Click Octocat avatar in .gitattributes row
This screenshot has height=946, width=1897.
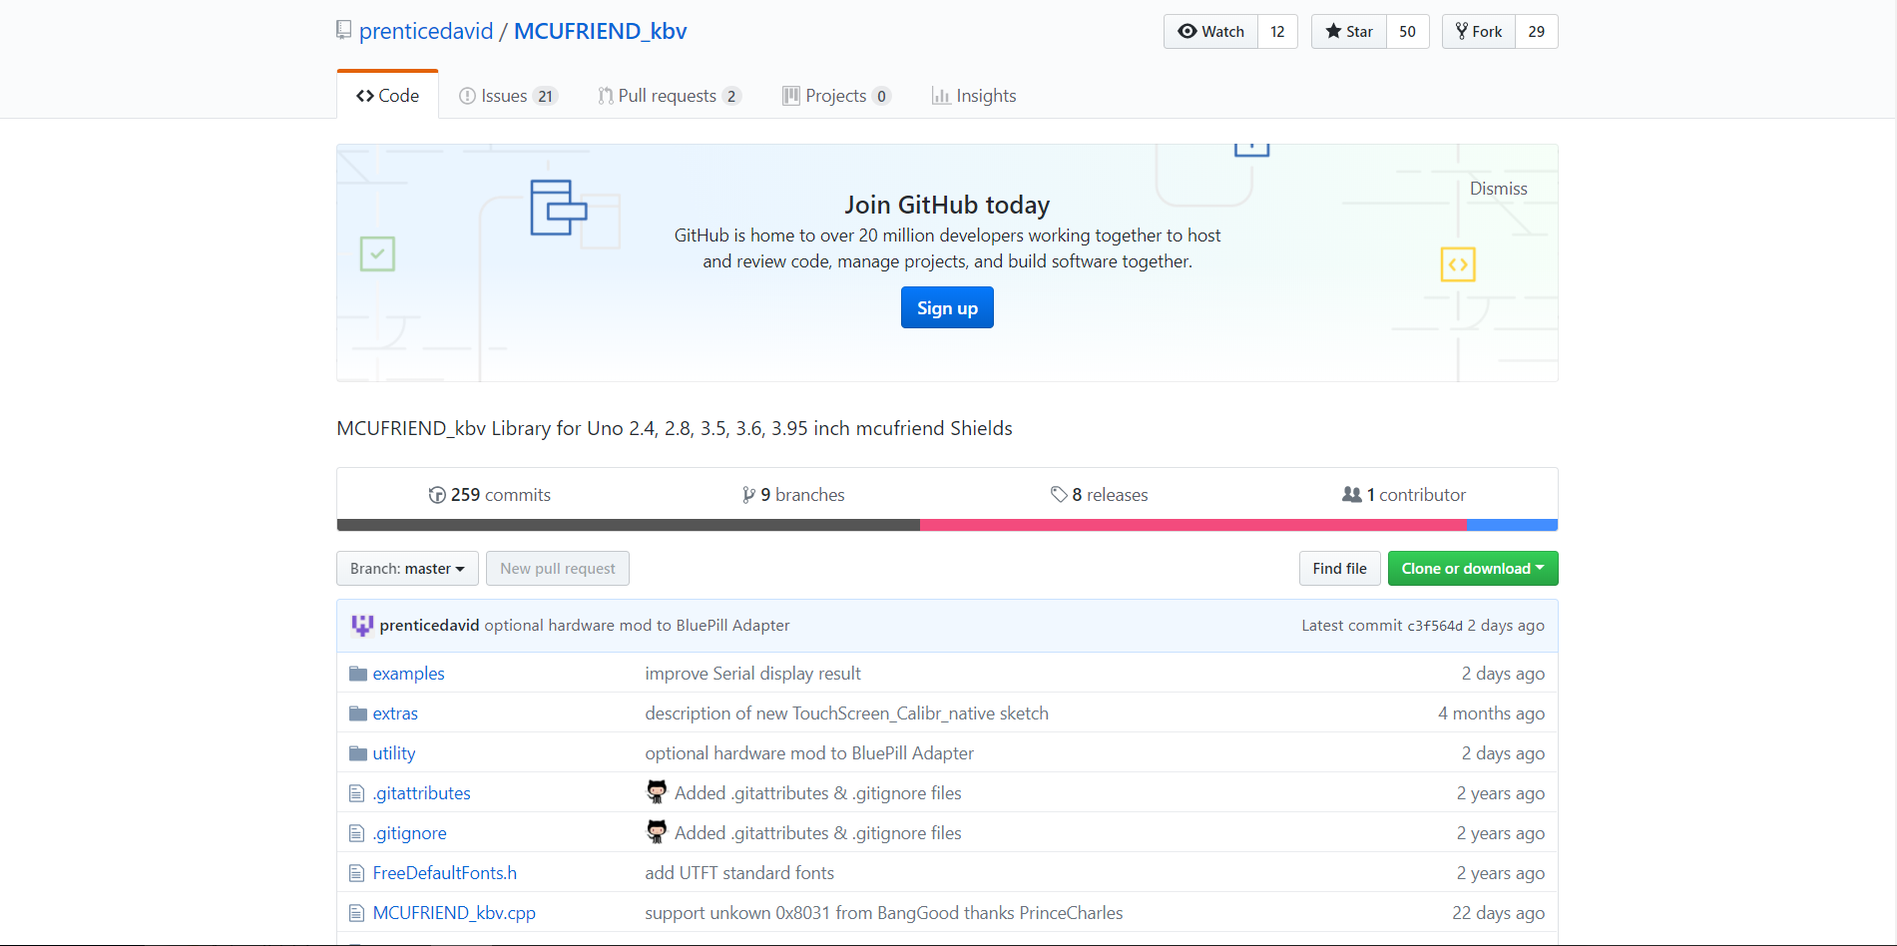(657, 792)
